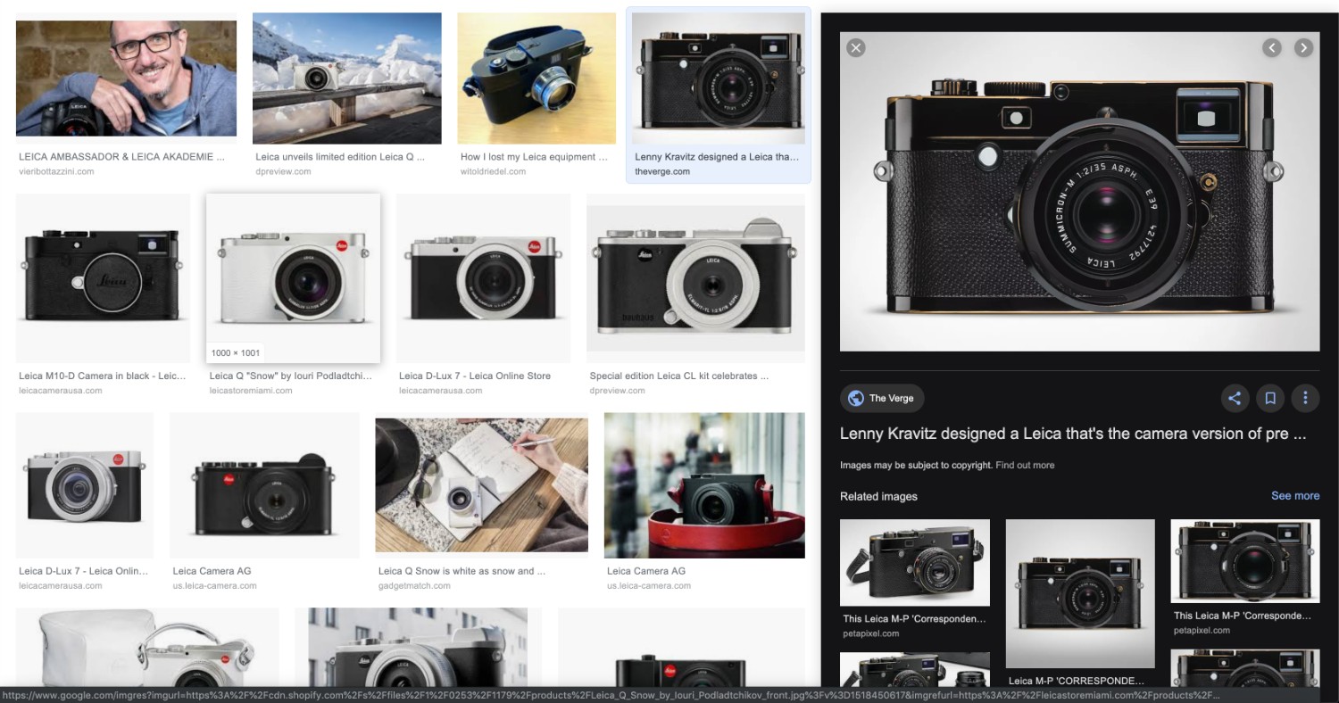1339x703 pixels.
Task: Click See more related images
Action: (x=1295, y=496)
